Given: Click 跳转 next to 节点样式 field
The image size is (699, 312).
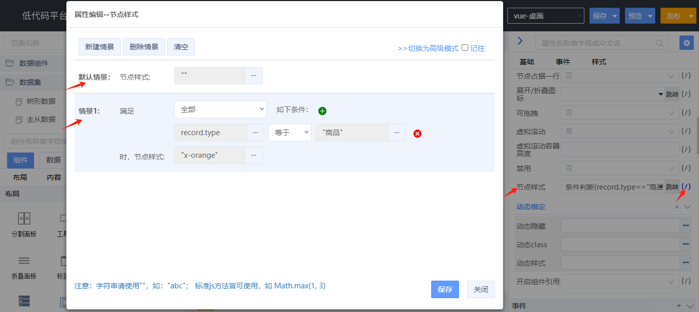Looking at the screenshot, I should coord(672,187).
